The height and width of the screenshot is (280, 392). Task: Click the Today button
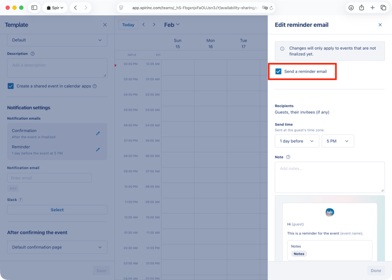[128, 25]
